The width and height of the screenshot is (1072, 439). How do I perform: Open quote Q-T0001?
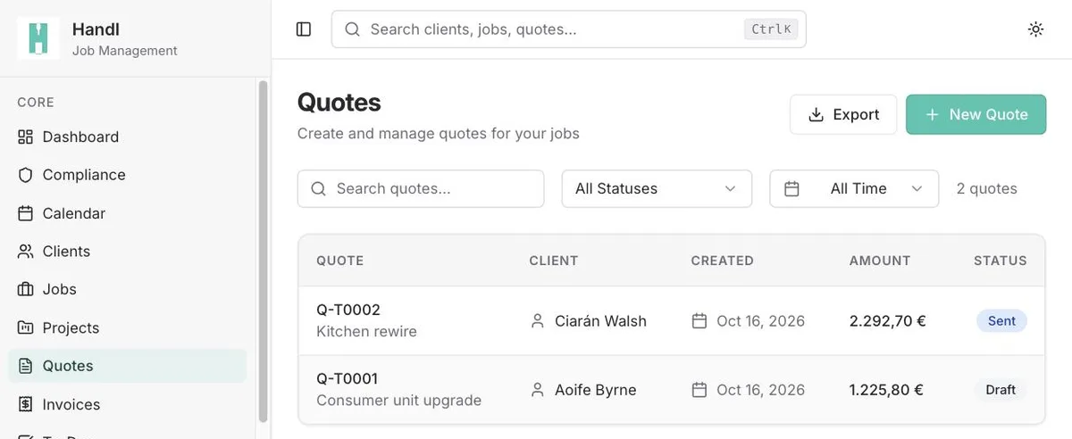[348, 378]
